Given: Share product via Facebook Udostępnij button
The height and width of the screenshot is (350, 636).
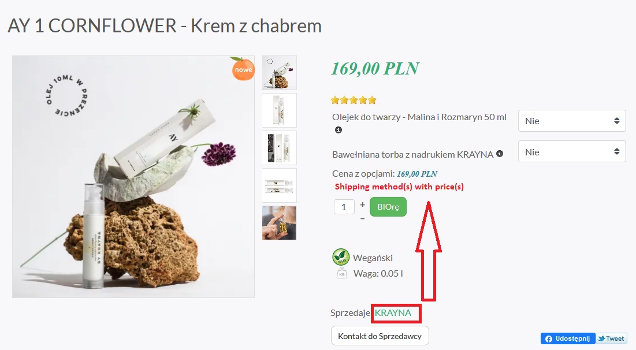Looking at the screenshot, I should [568, 338].
